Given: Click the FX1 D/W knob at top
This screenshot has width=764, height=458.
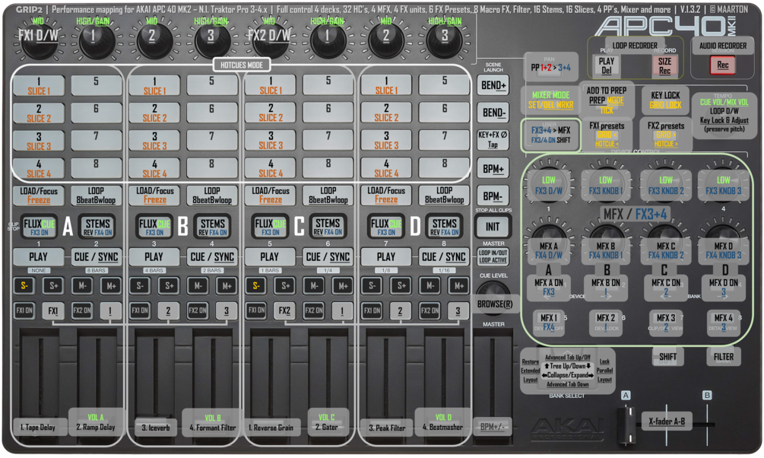Looking at the screenshot, I should [38, 39].
